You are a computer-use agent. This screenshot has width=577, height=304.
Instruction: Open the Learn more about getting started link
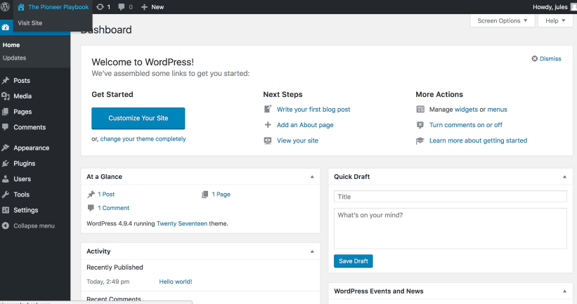click(x=478, y=140)
